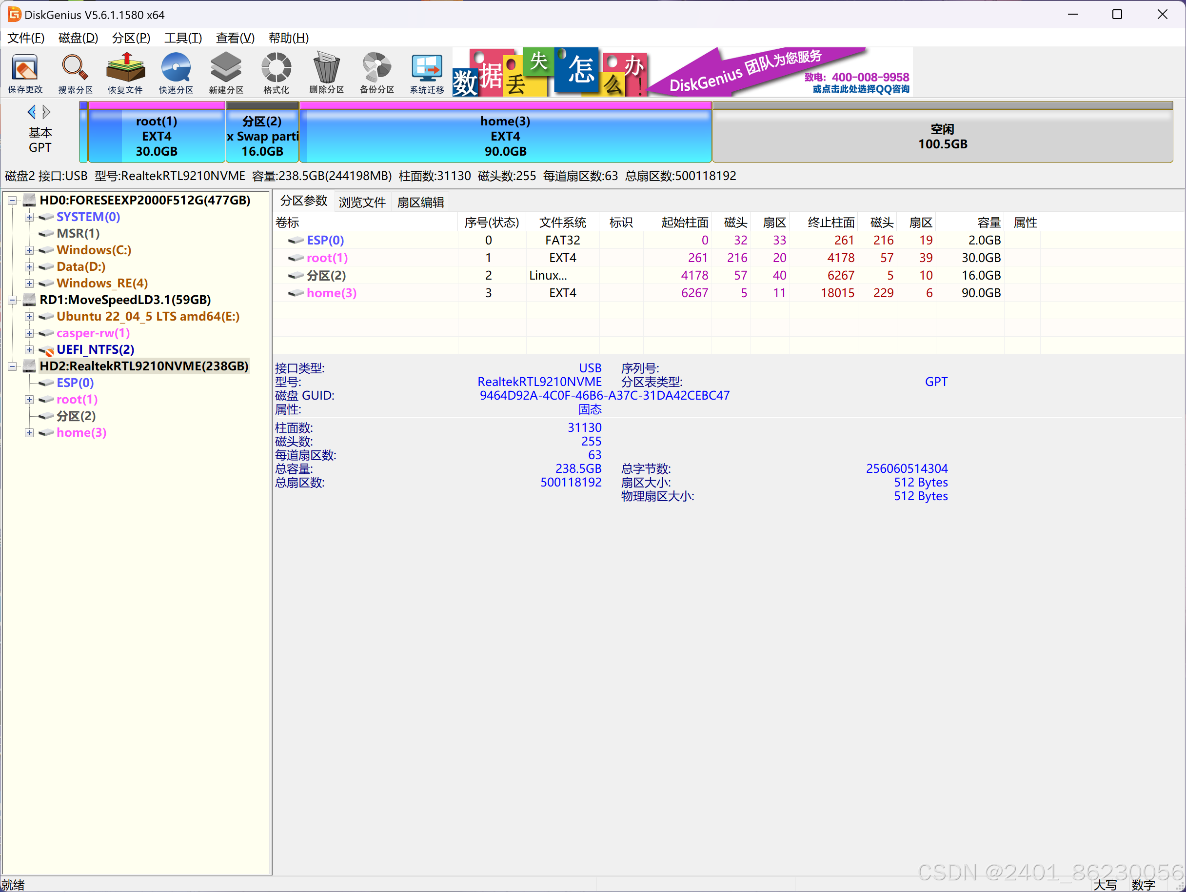Open the 帮助(H) menu
The width and height of the screenshot is (1186, 892).
click(289, 38)
